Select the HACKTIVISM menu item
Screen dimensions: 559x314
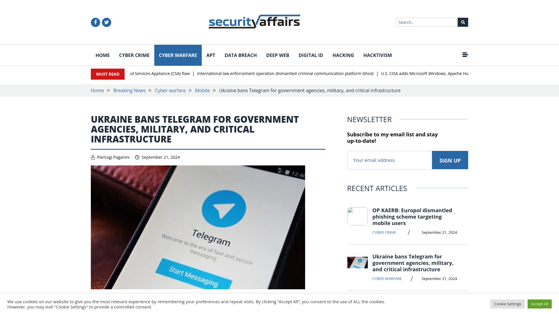tap(378, 55)
